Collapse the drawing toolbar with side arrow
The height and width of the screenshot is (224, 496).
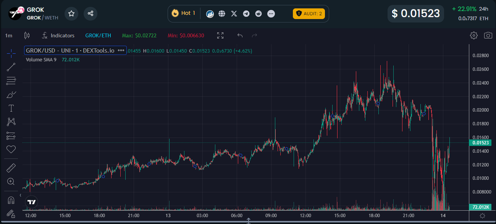pyautogui.click(x=21, y=195)
